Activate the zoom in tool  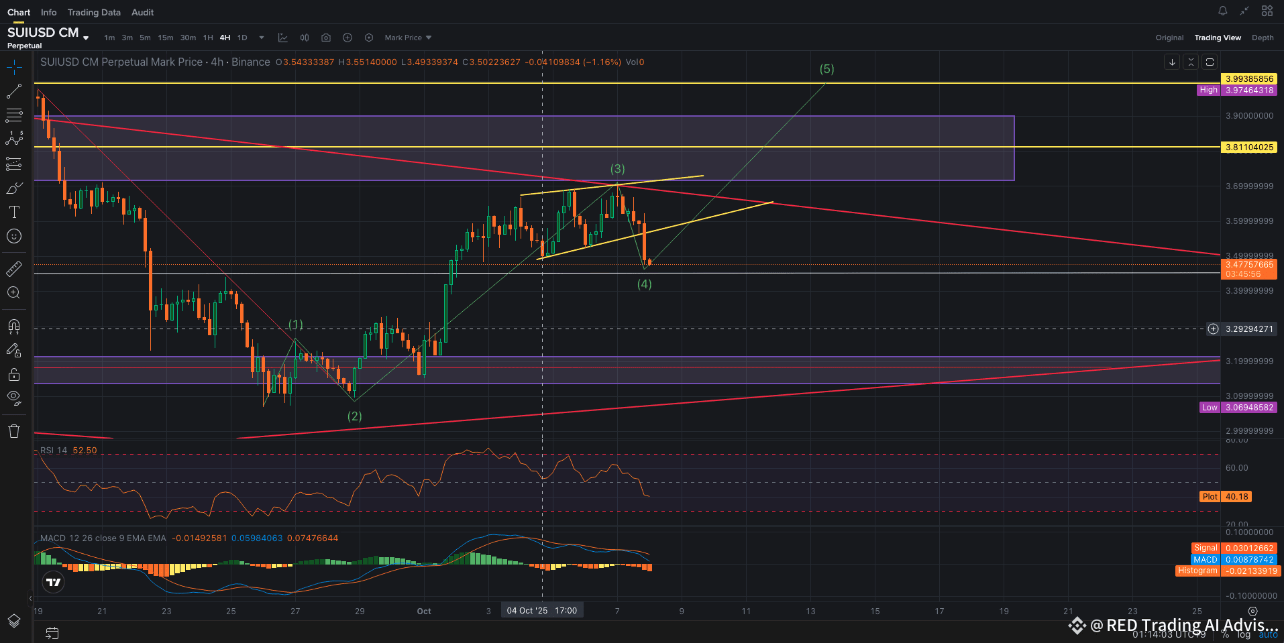click(14, 292)
